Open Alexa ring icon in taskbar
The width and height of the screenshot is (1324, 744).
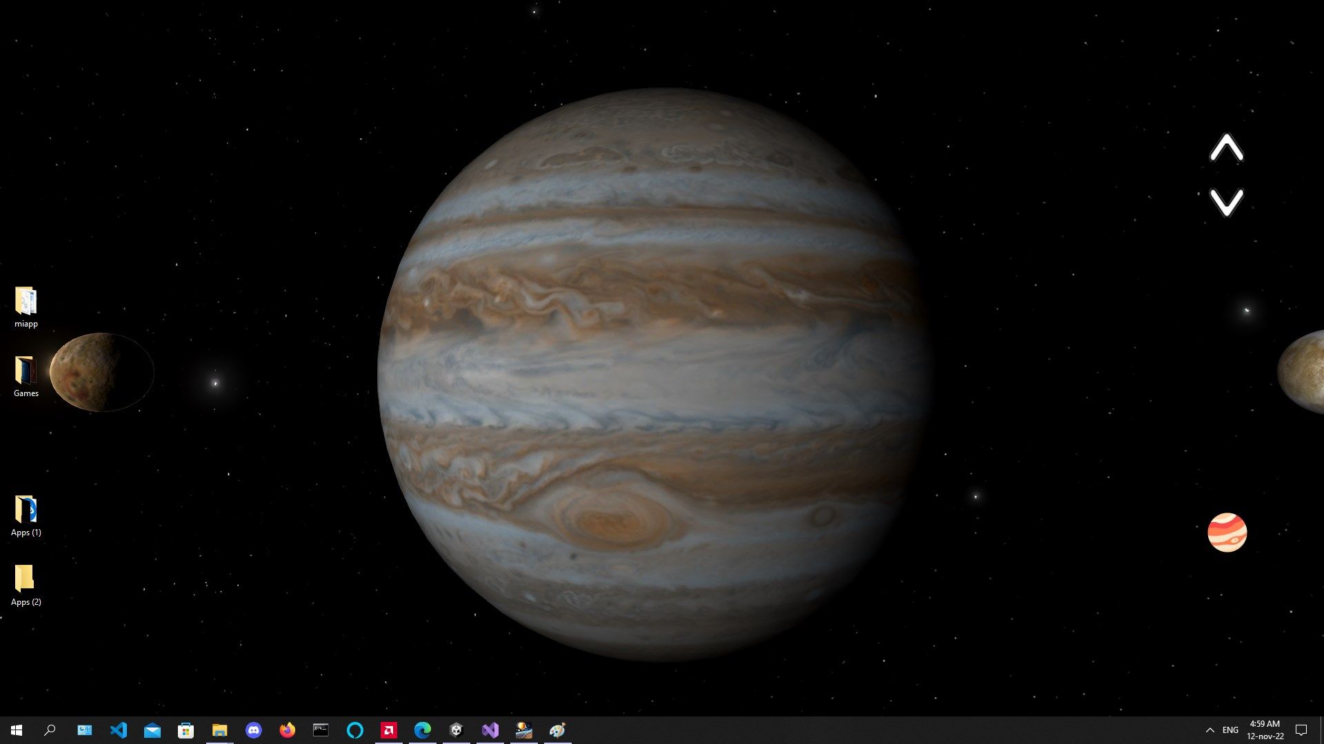(354, 730)
